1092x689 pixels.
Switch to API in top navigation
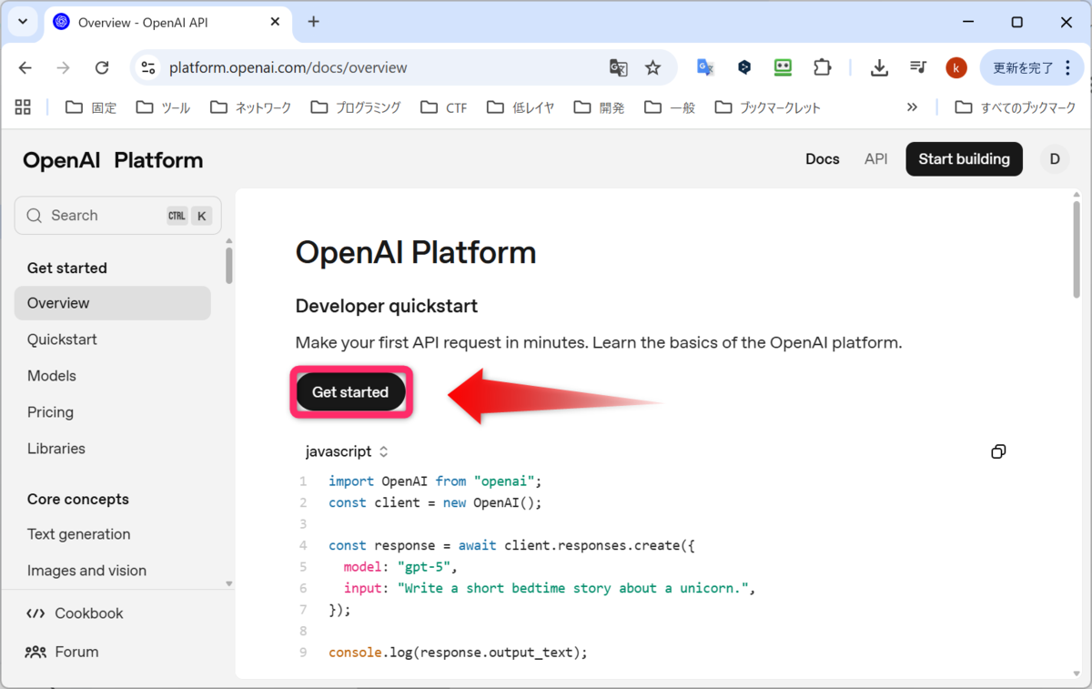(x=876, y=159)
